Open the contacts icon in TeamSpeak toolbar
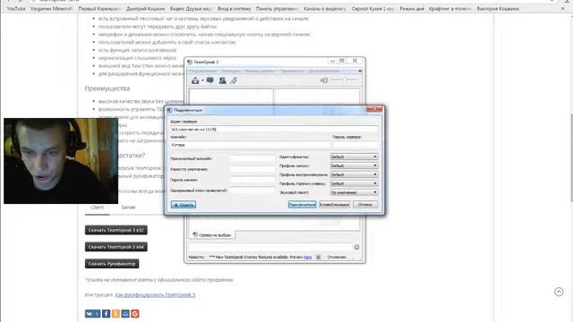The image size is (573, 322). [x=222, y=80]
